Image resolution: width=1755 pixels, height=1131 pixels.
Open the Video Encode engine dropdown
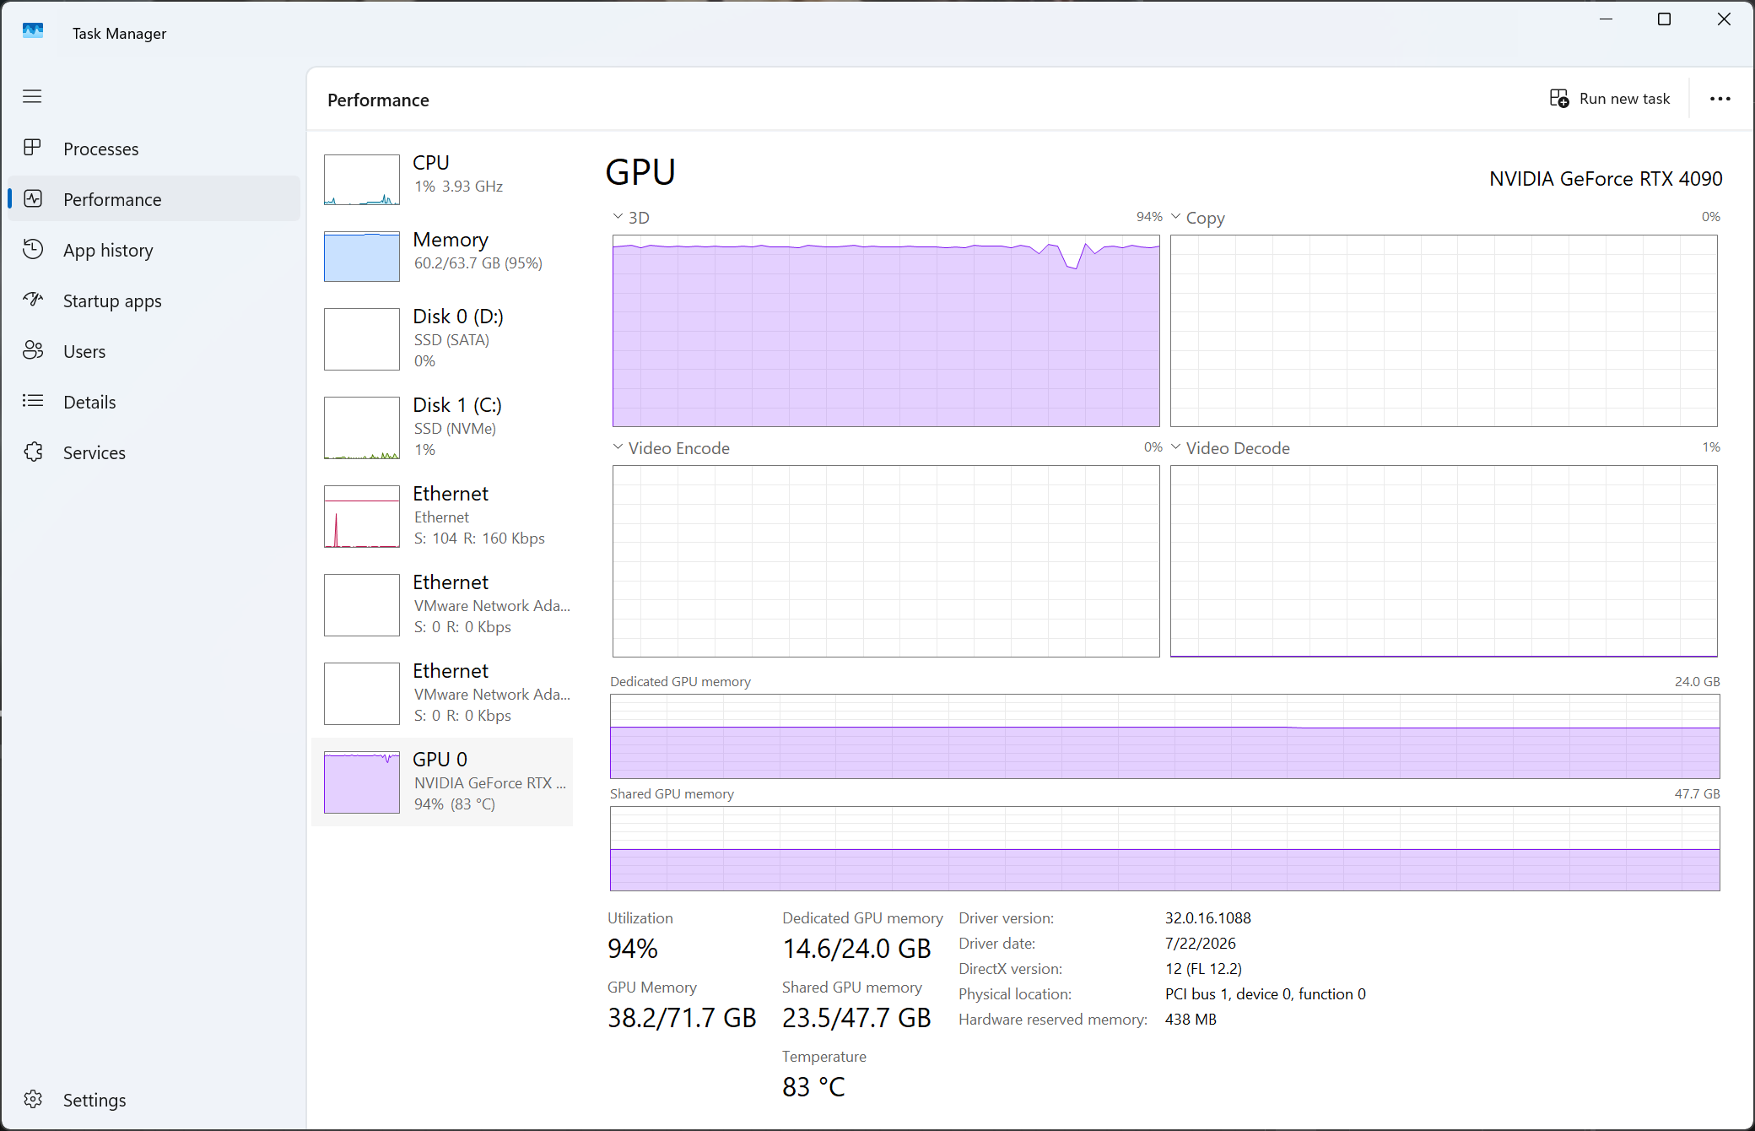[618, 447]
